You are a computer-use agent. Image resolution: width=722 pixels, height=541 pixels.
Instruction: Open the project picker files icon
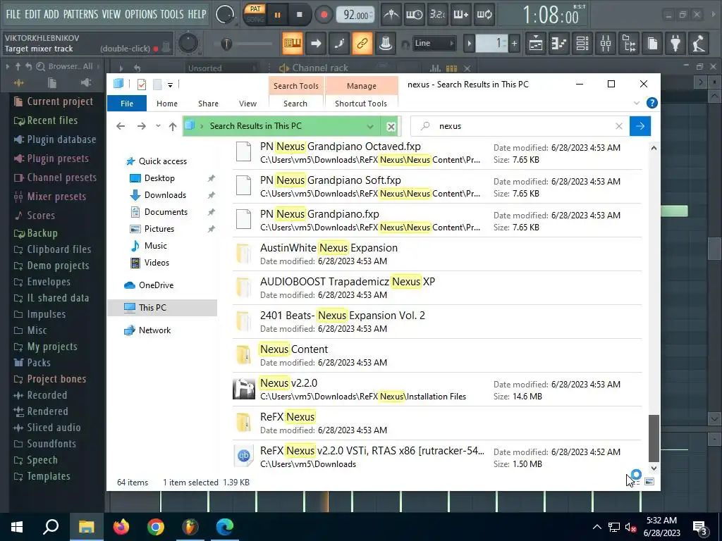[652, 44]
